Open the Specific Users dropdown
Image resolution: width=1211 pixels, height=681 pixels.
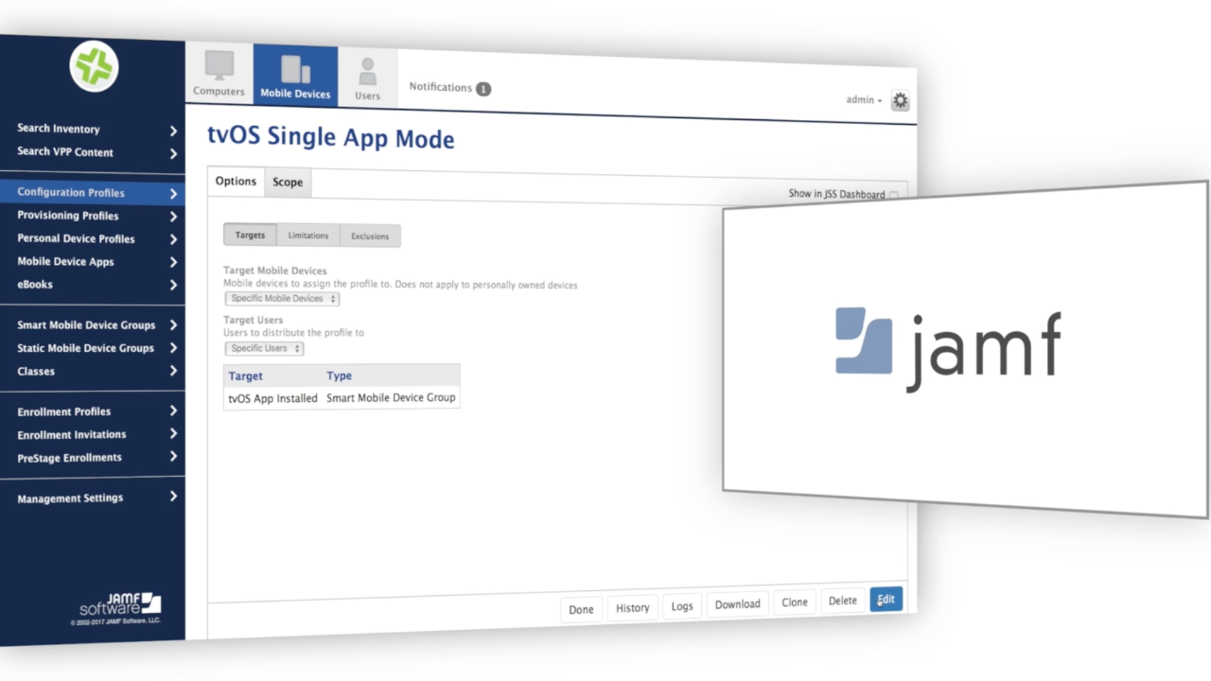(264, 348)
